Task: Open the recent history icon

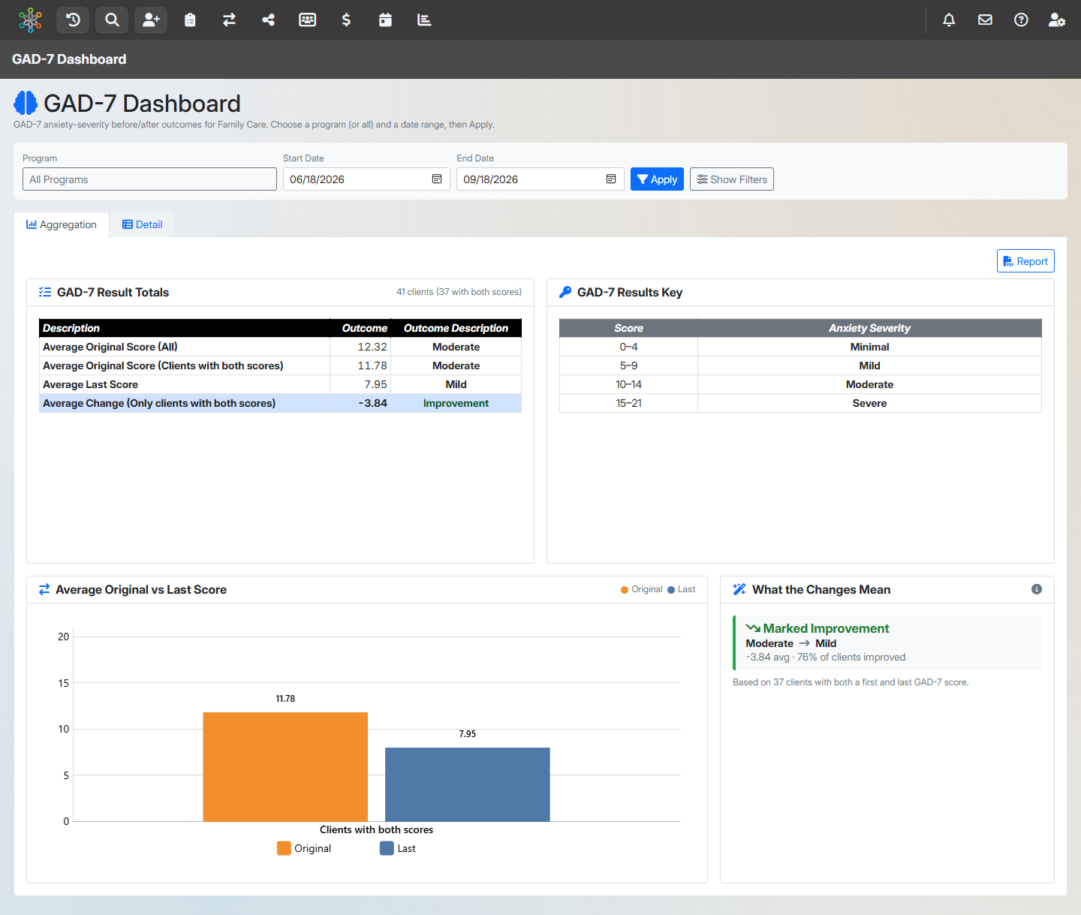Action: (x=73, y=20)
